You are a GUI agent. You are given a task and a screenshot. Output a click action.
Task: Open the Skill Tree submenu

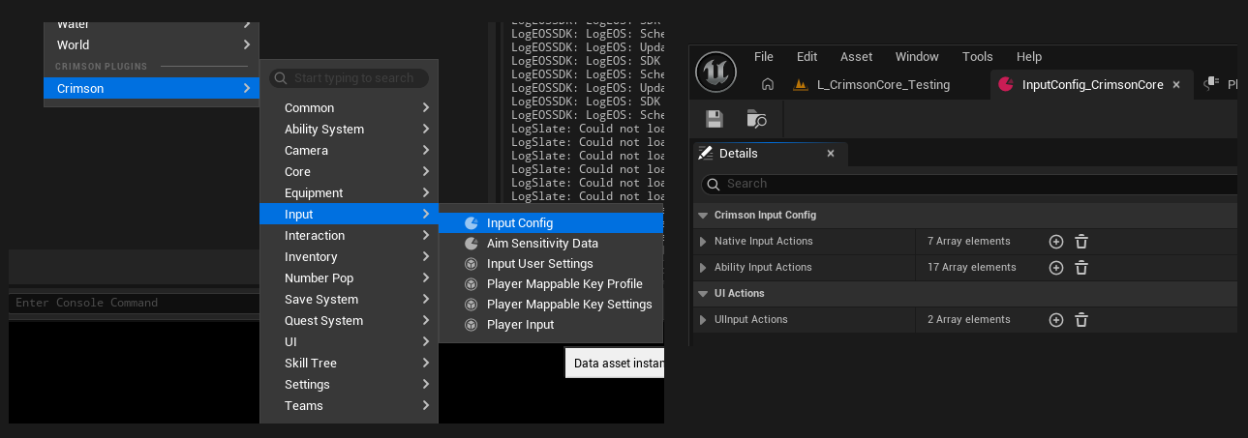[349, 364]
